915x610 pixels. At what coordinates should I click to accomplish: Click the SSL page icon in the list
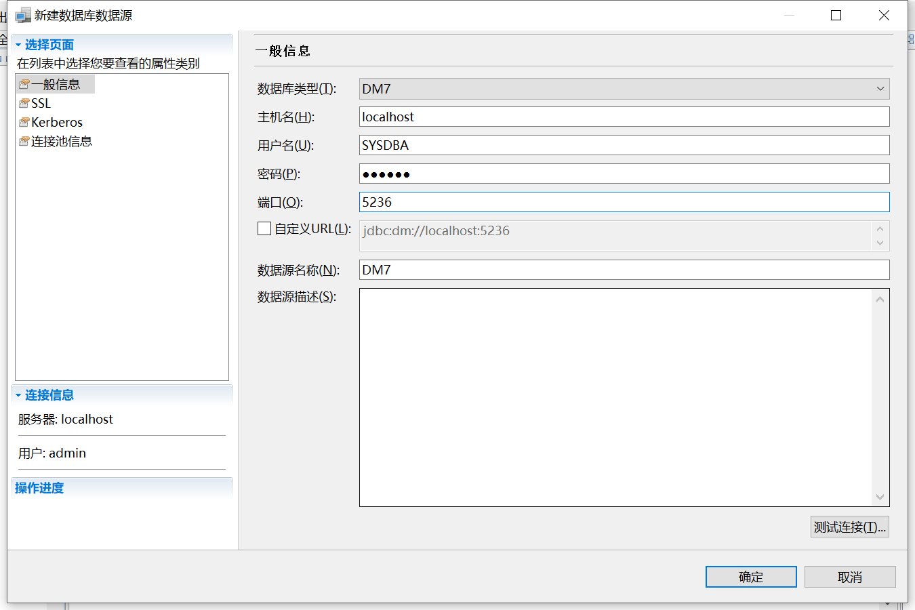click(x=24, y=103)
